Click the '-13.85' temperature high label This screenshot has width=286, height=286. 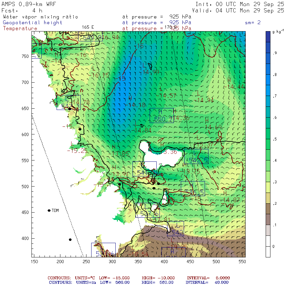click(x=119, y=153)
